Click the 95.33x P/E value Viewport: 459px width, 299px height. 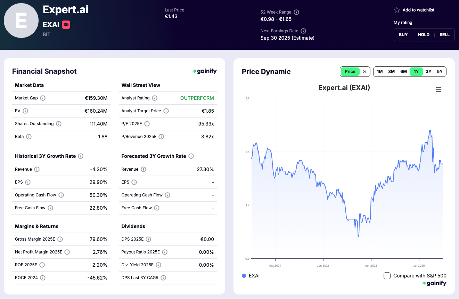[205, 124]
